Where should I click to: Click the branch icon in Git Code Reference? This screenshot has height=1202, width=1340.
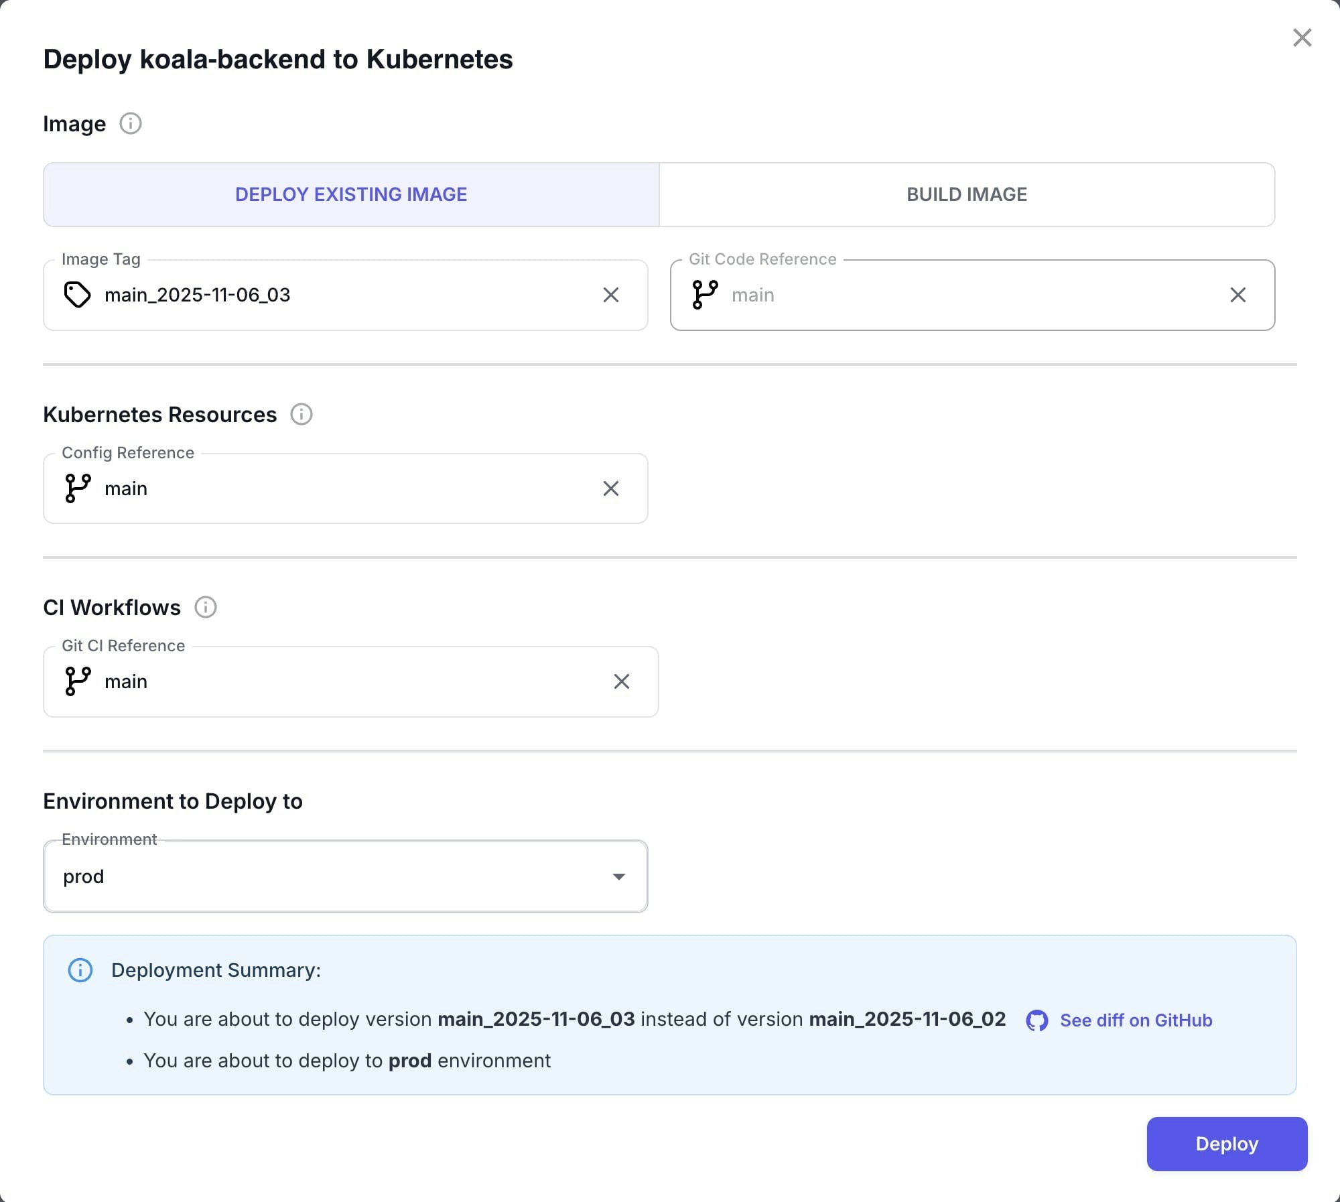coord(704,295)
